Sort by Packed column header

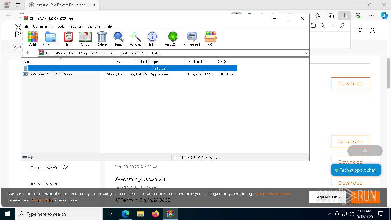click(137, 62)
